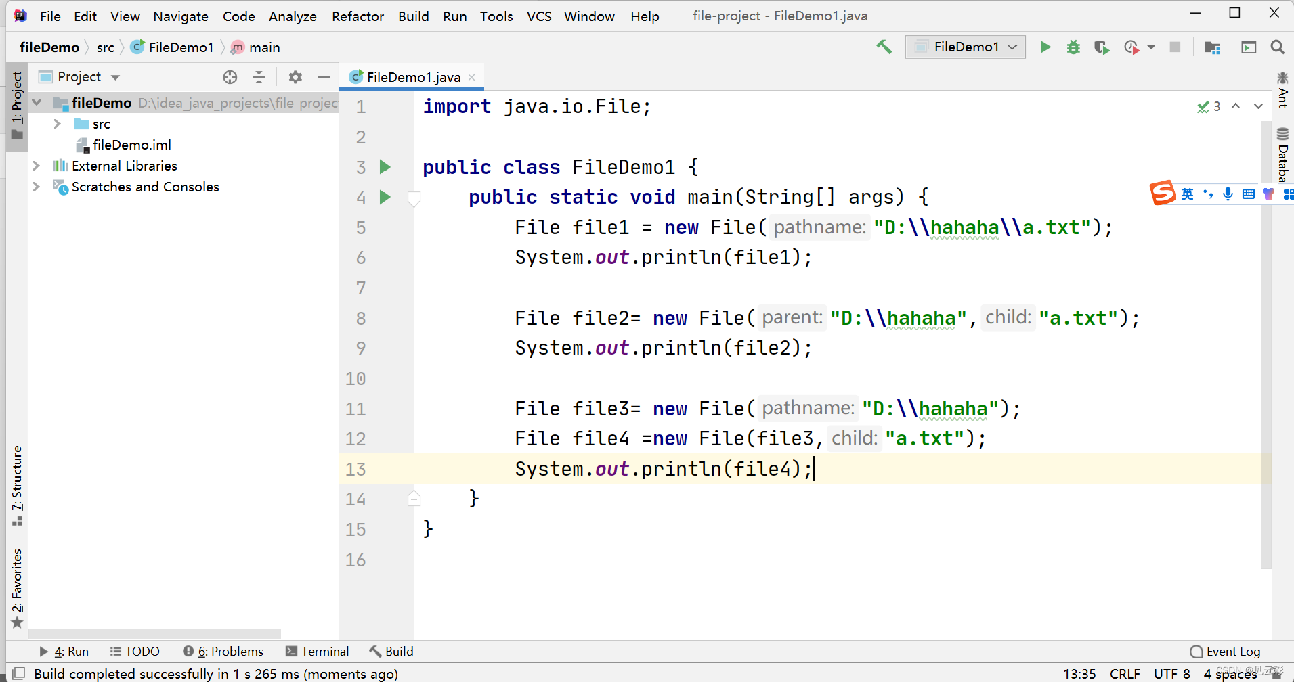Run with coverage shield icon
This screenshot has height=682, width=1294.
(1102, 47)
